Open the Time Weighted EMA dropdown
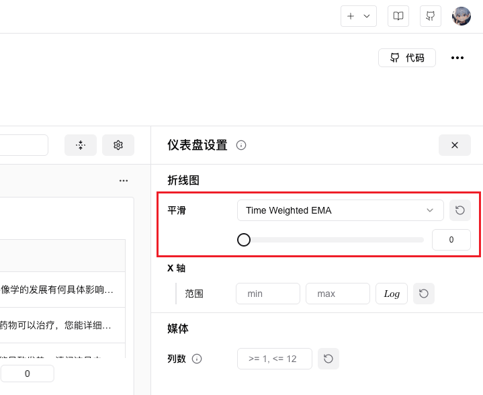Viewport: 483px width, 395px height. [x=340, y=210]
